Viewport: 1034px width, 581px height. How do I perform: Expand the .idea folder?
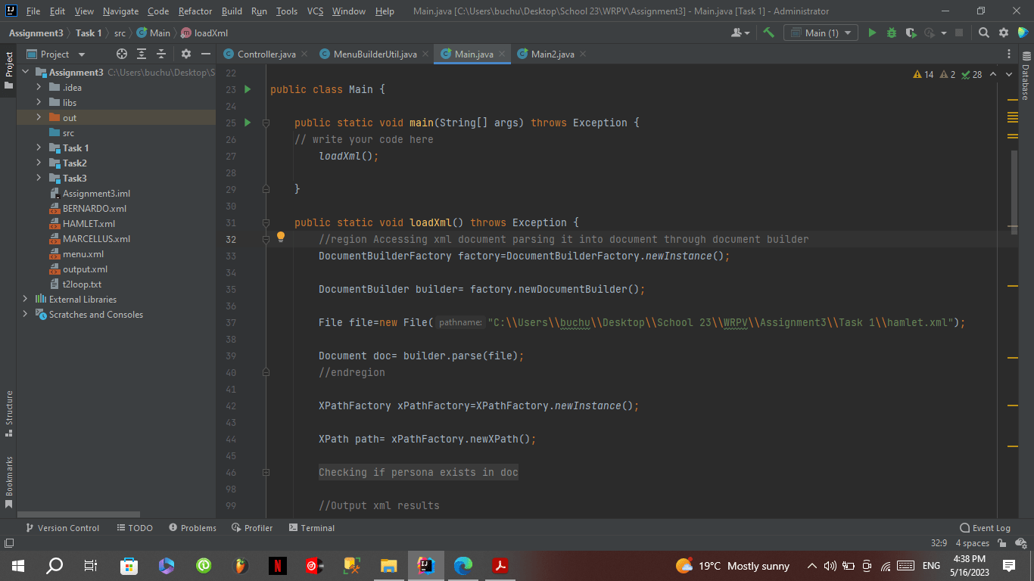[x=39, y=88]
